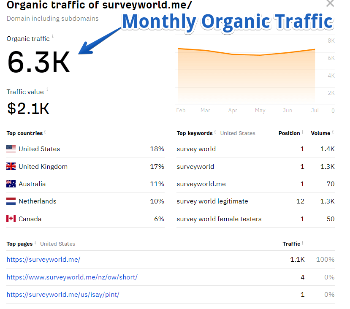The width and height of the screenshot is (350, 309).
Task: Click the 100% traffic share value
Action: coord(326,260)
